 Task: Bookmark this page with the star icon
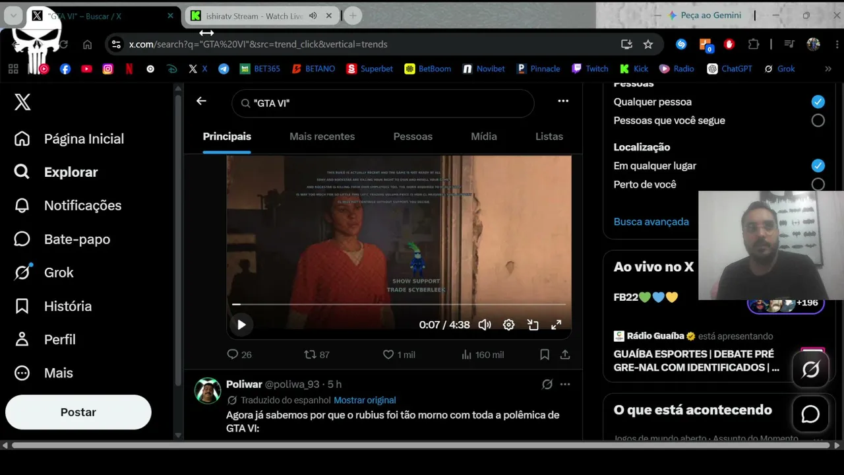(648, 44)
